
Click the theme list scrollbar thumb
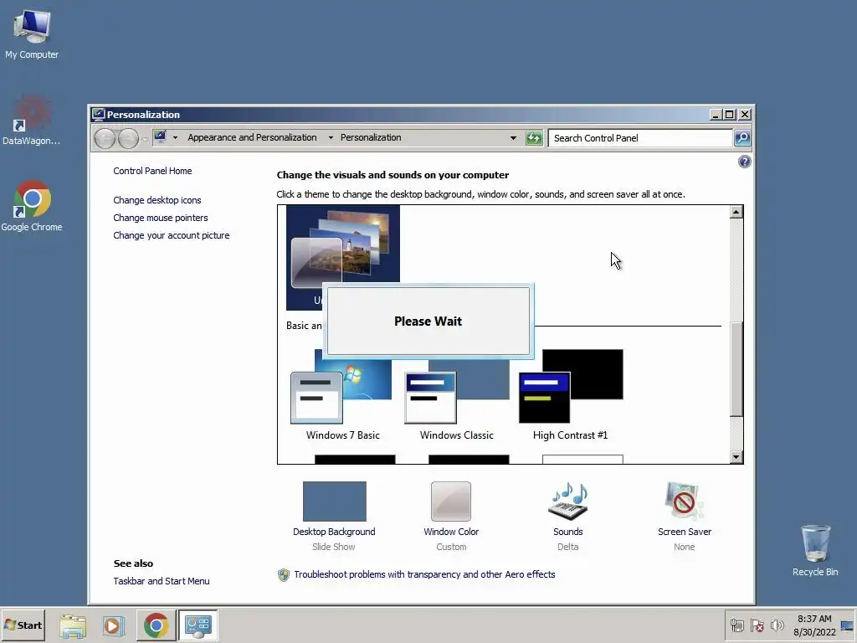[736, 369]
